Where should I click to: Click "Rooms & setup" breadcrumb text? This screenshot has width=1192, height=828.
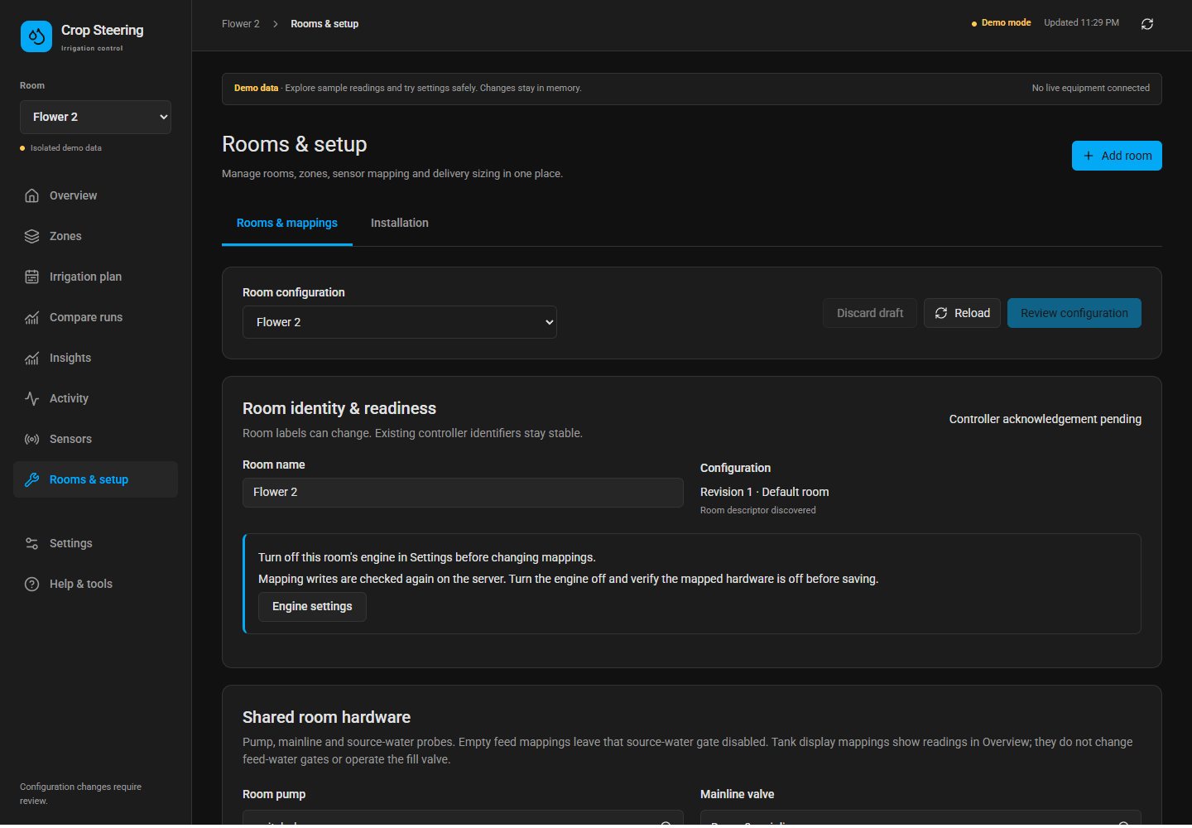pos(324,24)
